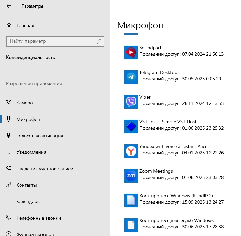This screenshot has height=236, width=241.
Task: Open Сведения учетной записи settings
Action: click(x=45, y=169)
